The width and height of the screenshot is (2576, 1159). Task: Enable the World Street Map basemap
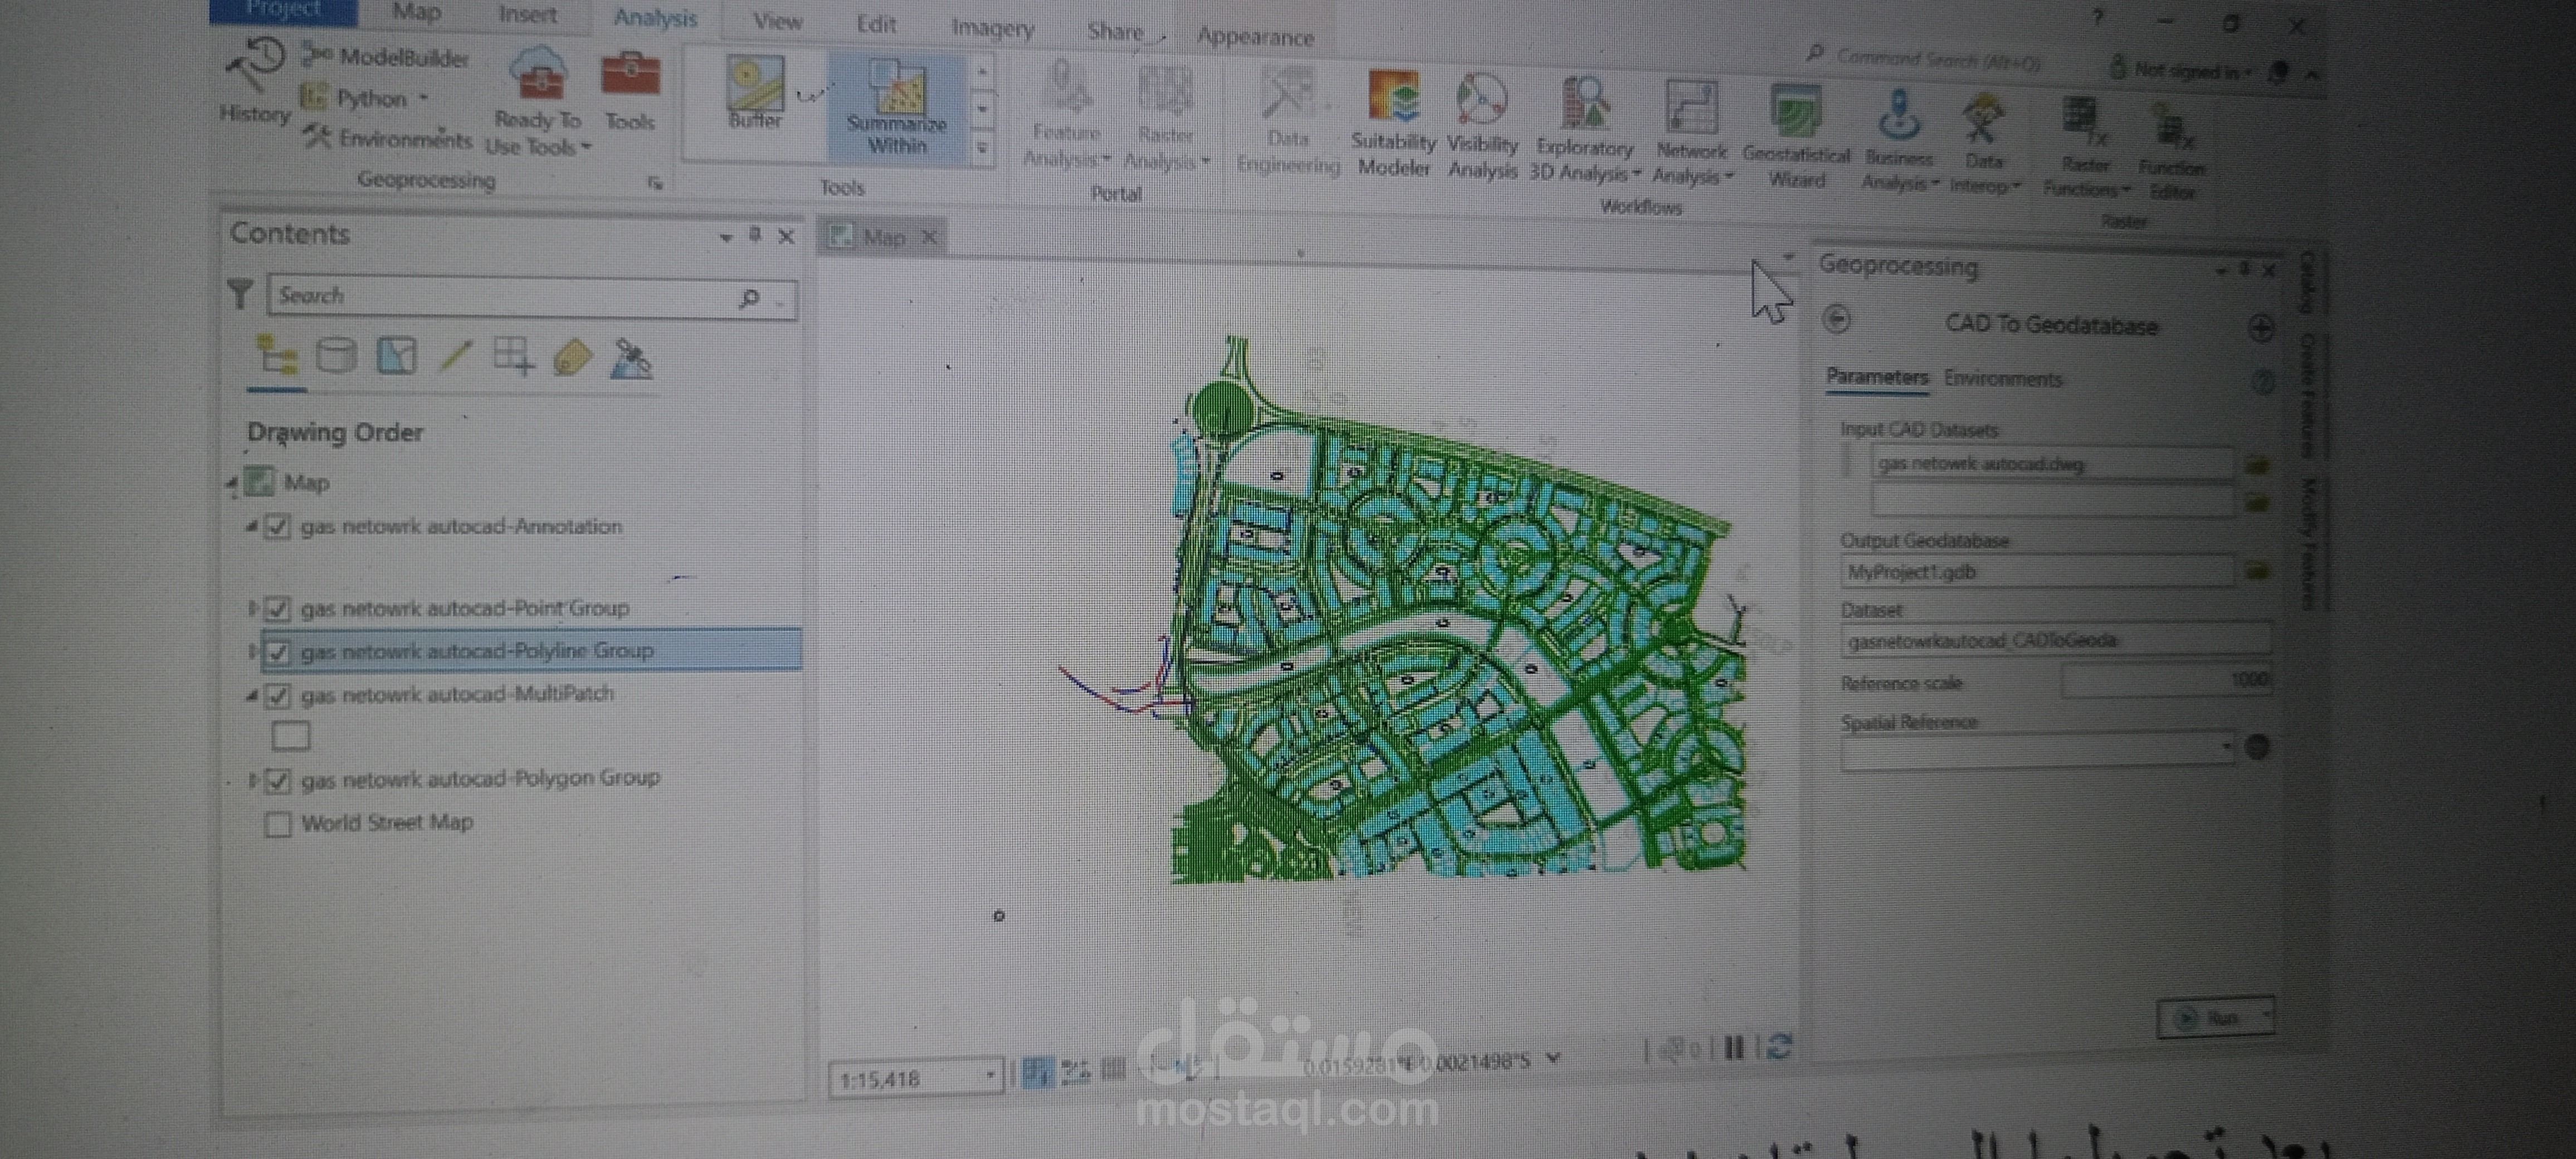click(278, 824)
